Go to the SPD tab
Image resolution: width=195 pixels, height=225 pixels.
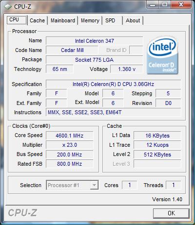(110, 20)
